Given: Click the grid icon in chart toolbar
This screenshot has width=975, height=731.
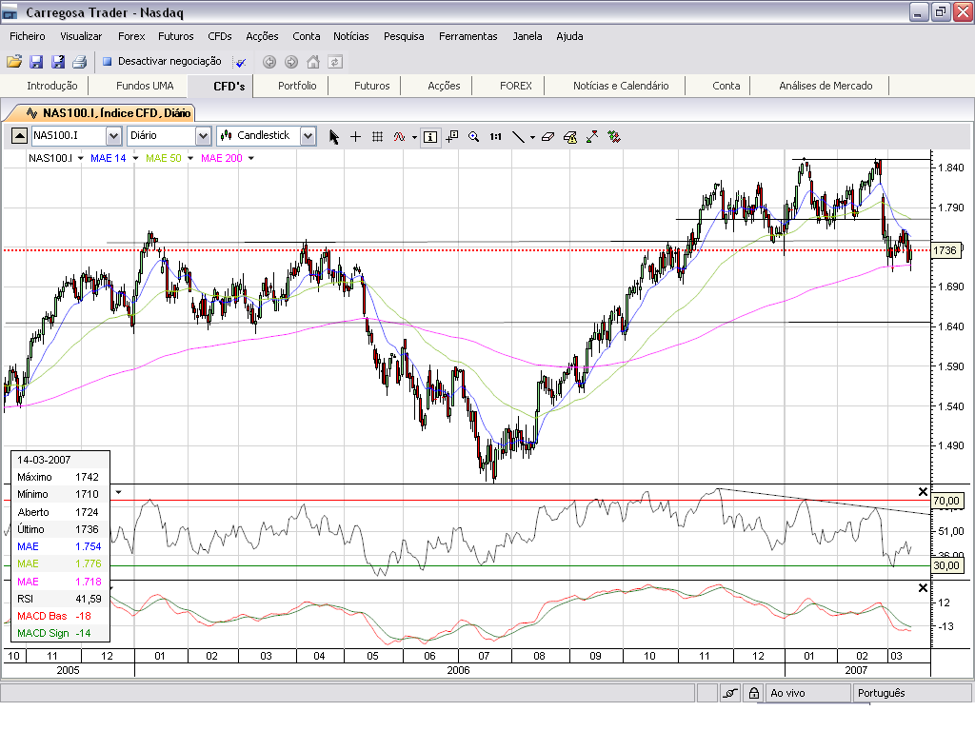Looking at the screenshot, I should [377, 136].
